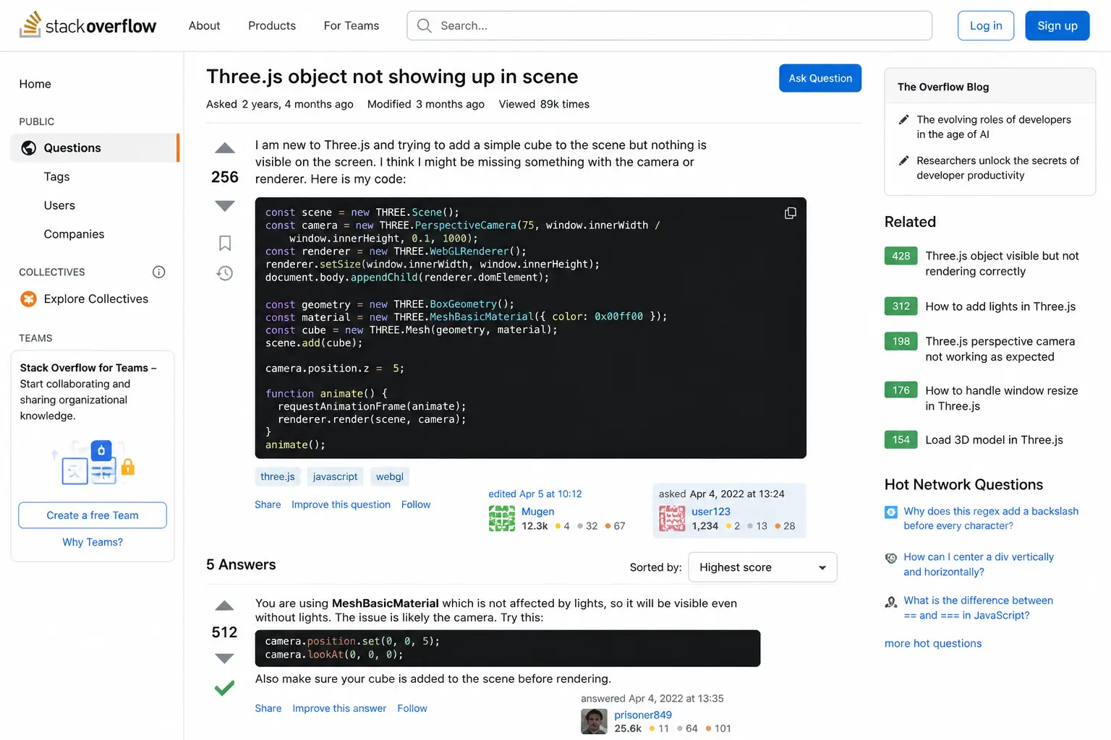The image size is (1111, 740).
Task: Open the For Teams menu item
Action: [352, 25]
